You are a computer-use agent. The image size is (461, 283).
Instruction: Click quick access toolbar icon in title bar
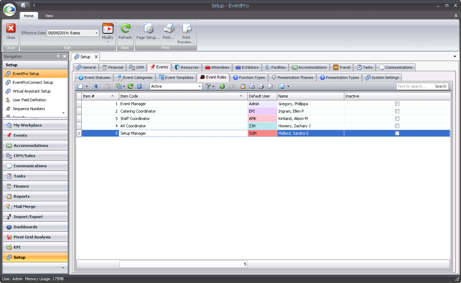pyautogui.click(x=23, y=5)
